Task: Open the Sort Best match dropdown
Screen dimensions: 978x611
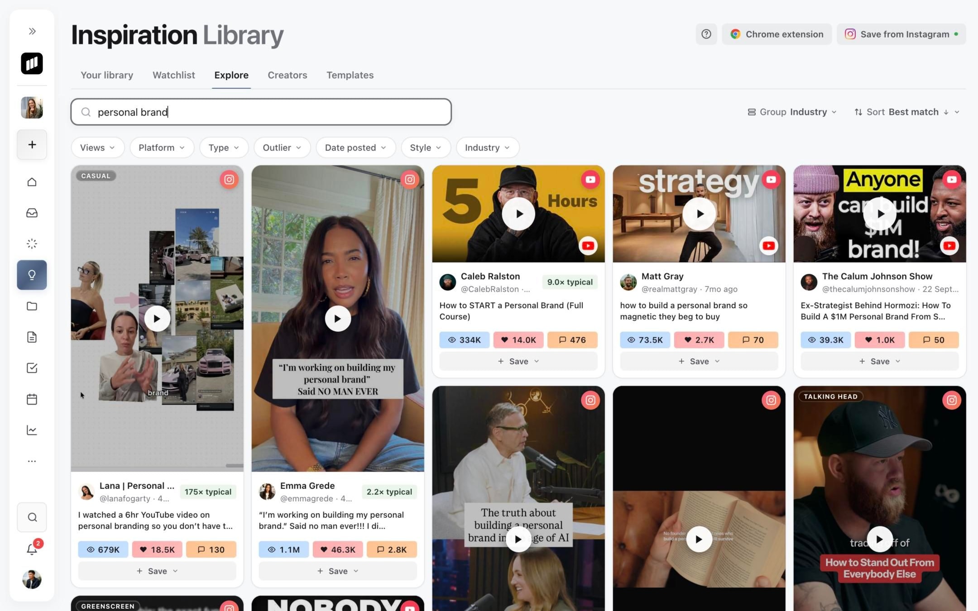Action: (906, 112)
